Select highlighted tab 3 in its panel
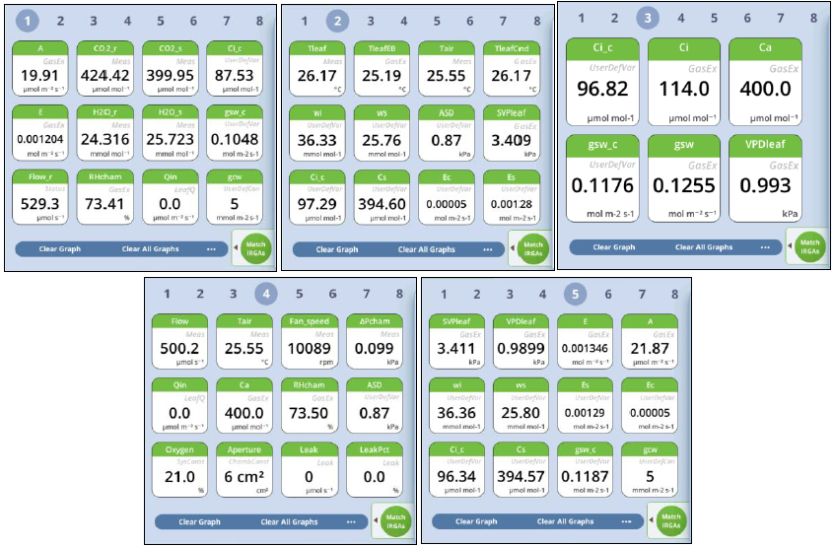This screenshot has width=834, height=547. coord(648,18)
